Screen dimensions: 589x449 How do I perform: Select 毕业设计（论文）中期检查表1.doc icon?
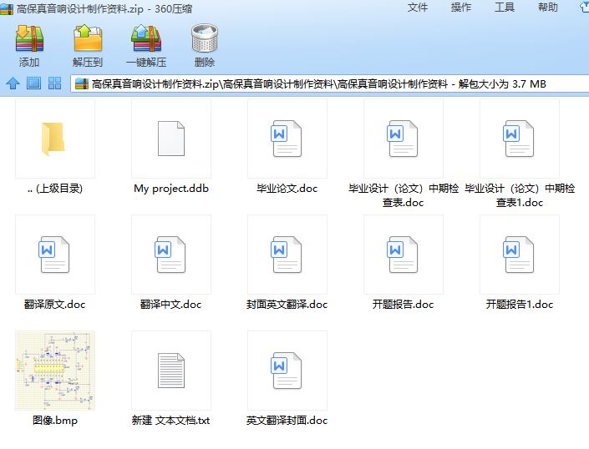(519, 139)
